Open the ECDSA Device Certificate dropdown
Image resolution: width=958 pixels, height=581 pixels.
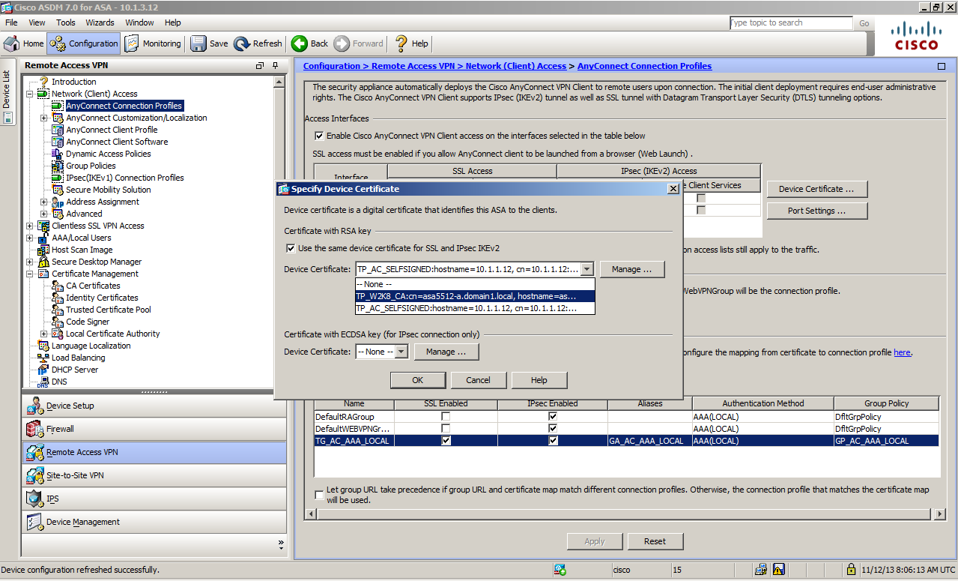click(381, 352)
